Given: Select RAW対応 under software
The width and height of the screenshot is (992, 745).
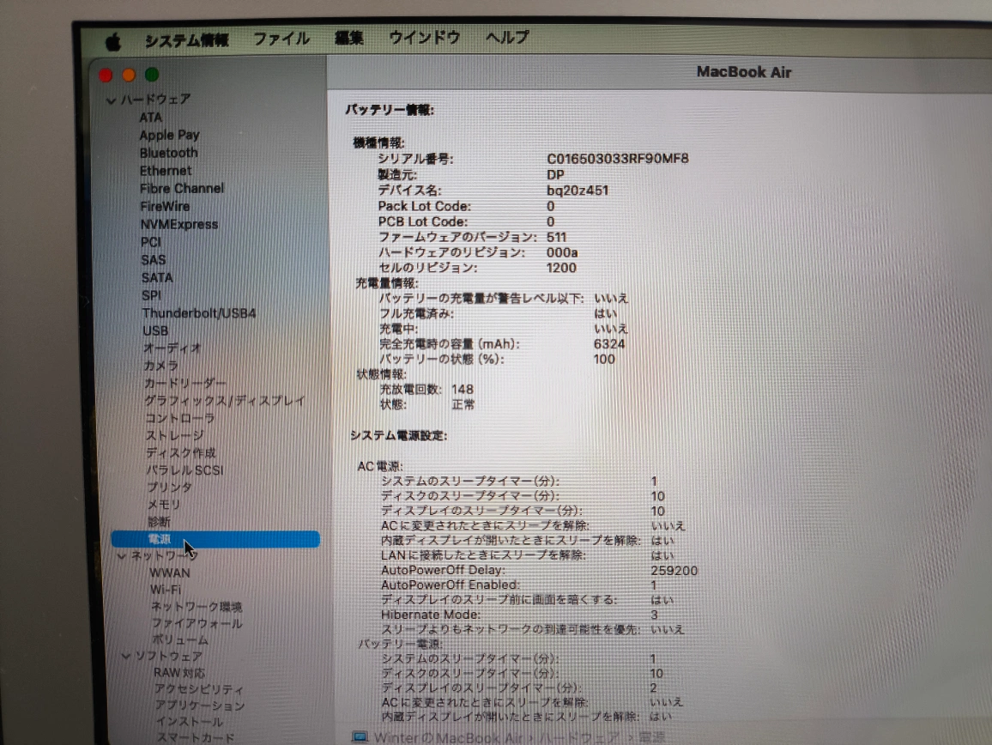Looking at the screenshot, I should pos(179,673).
